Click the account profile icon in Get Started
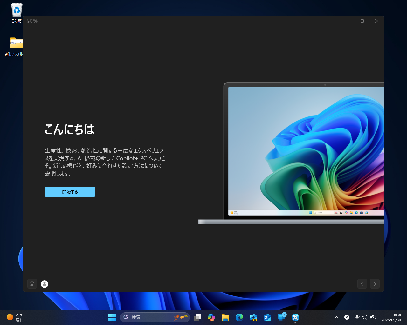 point(44,284)
